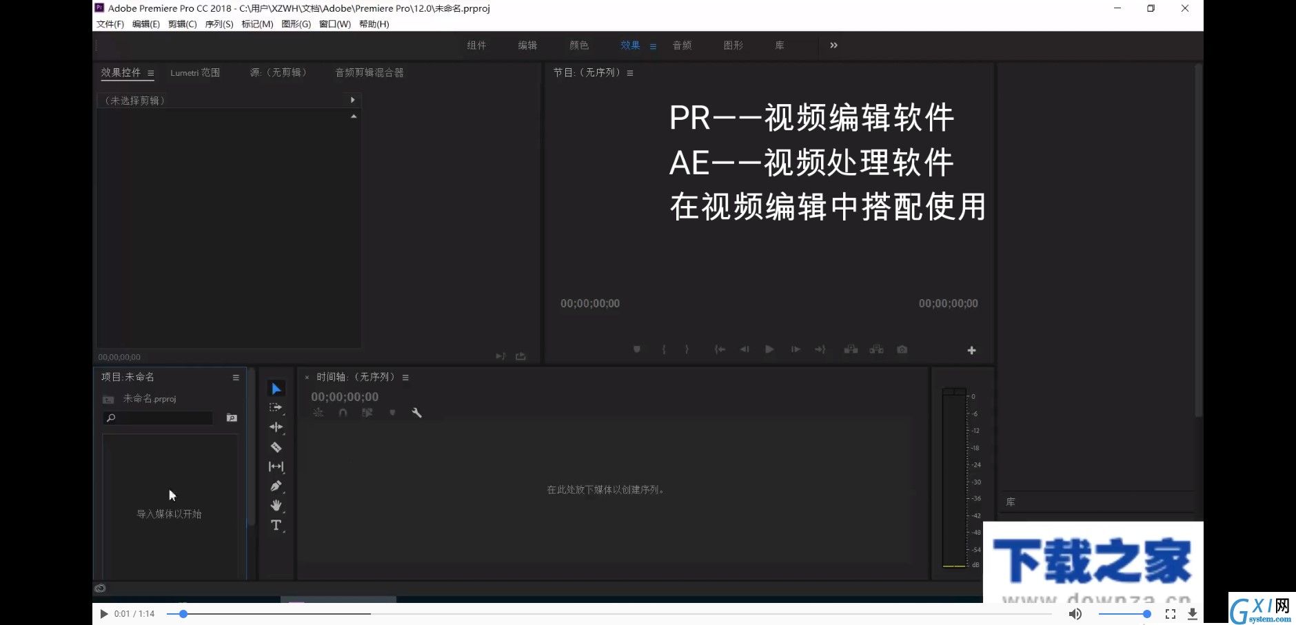Switch to 组件 workspace
Image resolution: width=1296 pixels, height=625 pixels.
(x=476, y=45)
